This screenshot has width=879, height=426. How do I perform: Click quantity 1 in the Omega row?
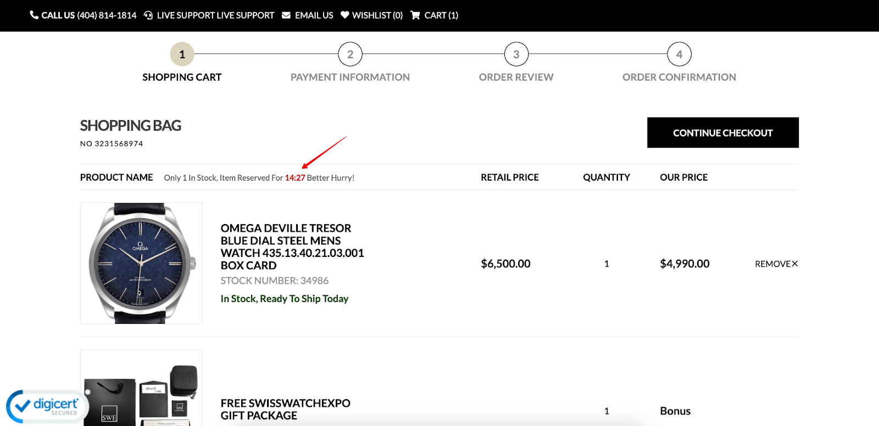pyautogui.click(x=607, y=264)
